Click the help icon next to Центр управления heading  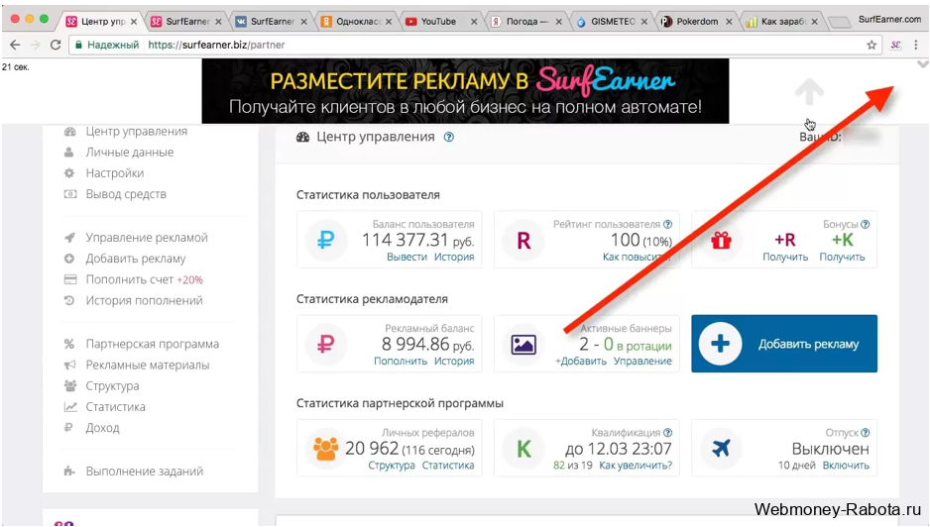click(x=449, y=137)
